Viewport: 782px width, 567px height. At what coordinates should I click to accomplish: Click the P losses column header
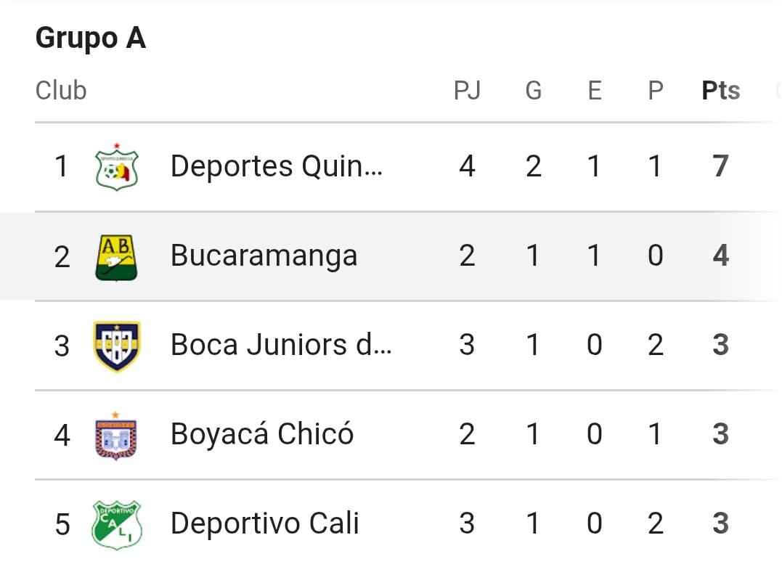656,91
